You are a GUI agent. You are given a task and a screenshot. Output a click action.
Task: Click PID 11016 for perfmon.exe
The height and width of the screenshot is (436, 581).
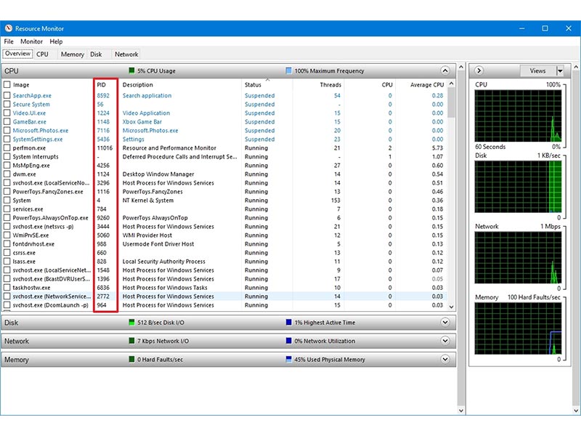pos(105,148)
